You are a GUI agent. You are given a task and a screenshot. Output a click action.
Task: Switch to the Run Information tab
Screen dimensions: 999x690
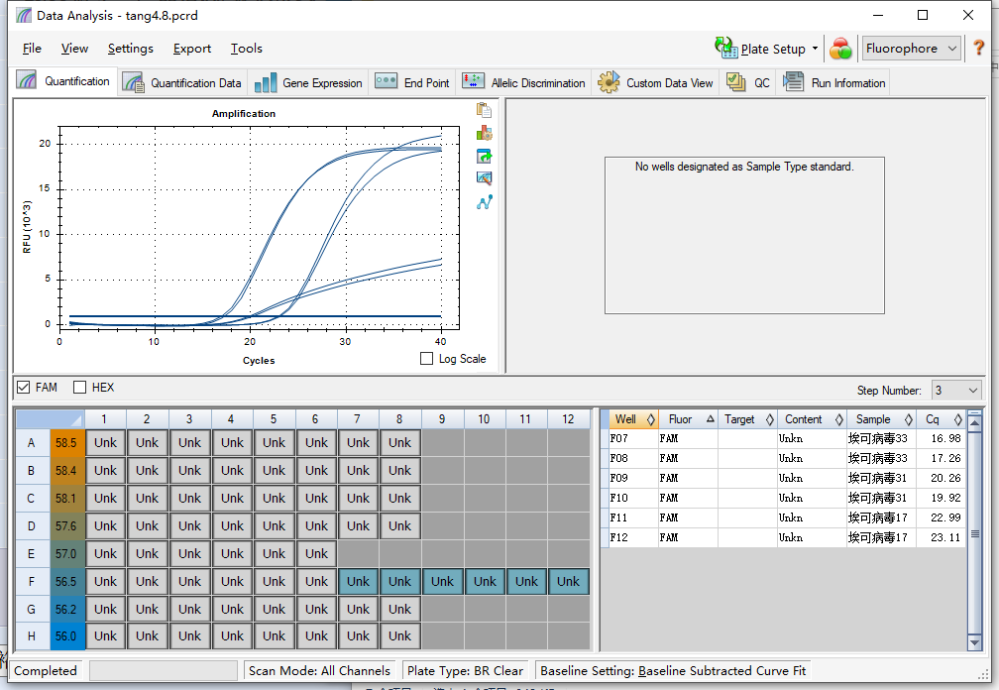[834, 83]
